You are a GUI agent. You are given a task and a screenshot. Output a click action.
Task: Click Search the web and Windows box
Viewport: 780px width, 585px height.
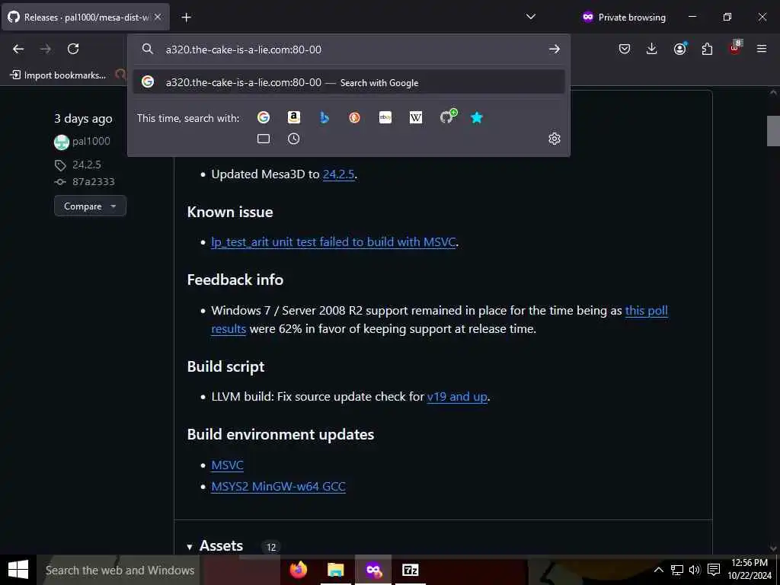(x=120, y=570)
